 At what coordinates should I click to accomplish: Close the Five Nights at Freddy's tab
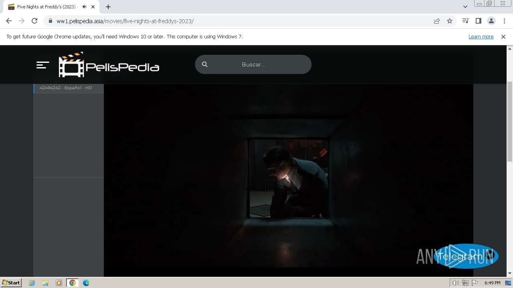[93, 7]
